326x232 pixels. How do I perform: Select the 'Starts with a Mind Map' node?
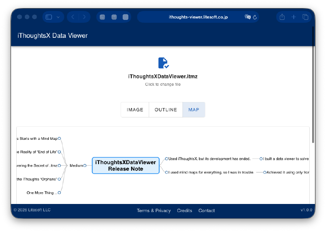37,139
